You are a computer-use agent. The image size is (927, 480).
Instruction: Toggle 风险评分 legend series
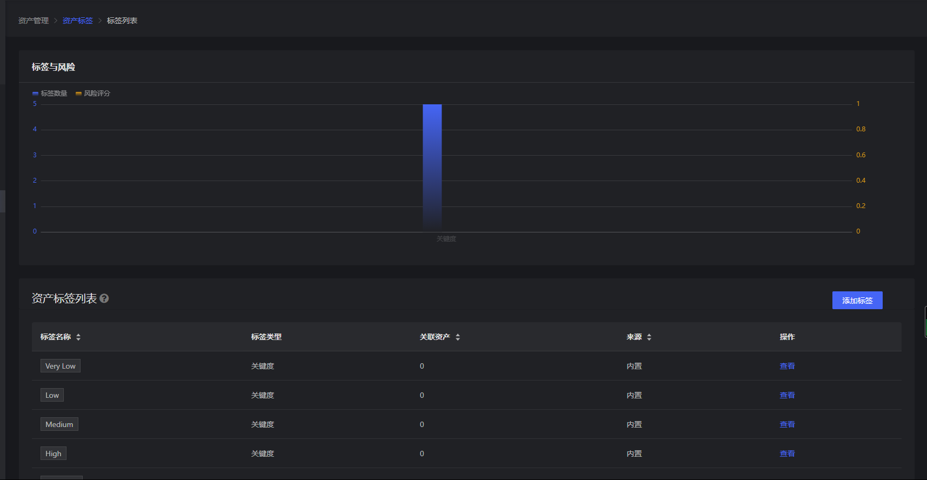[x=93, y=94]
